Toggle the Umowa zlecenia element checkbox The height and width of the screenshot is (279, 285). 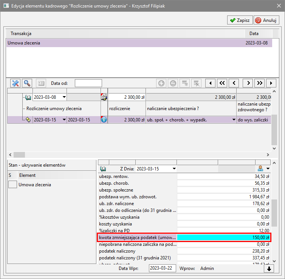(13, 184)
